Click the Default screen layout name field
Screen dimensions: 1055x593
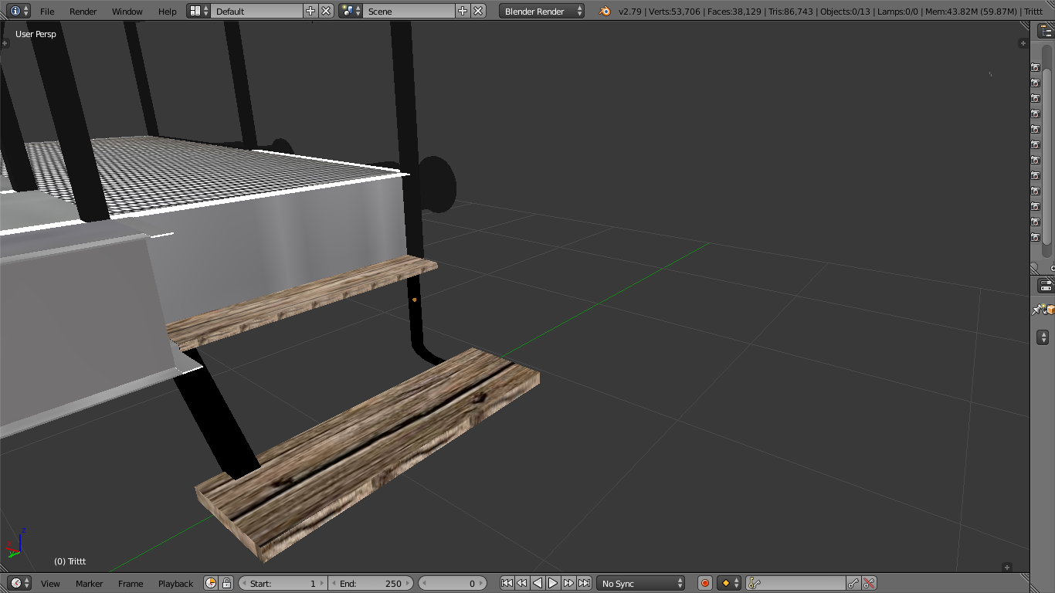[x=256, y=11]
